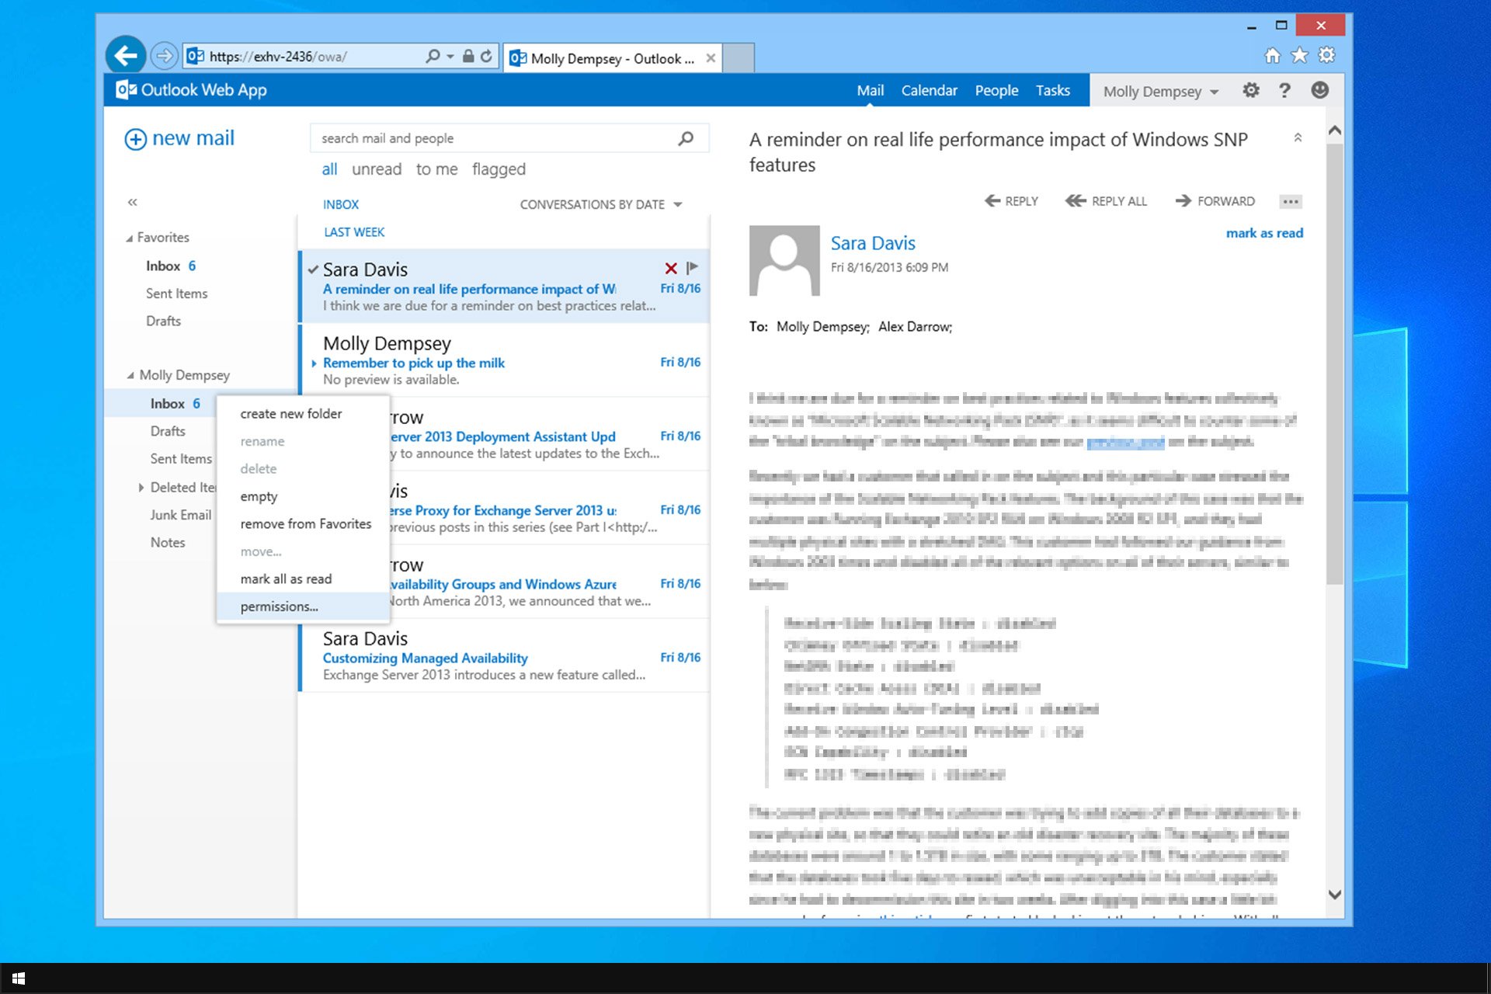Click the Reply All button
The image size is (1491, 994).
(x=1106, y=201)
